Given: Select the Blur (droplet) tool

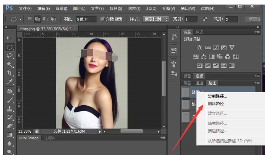Looking at the screenshot, I should click(10, 143).
